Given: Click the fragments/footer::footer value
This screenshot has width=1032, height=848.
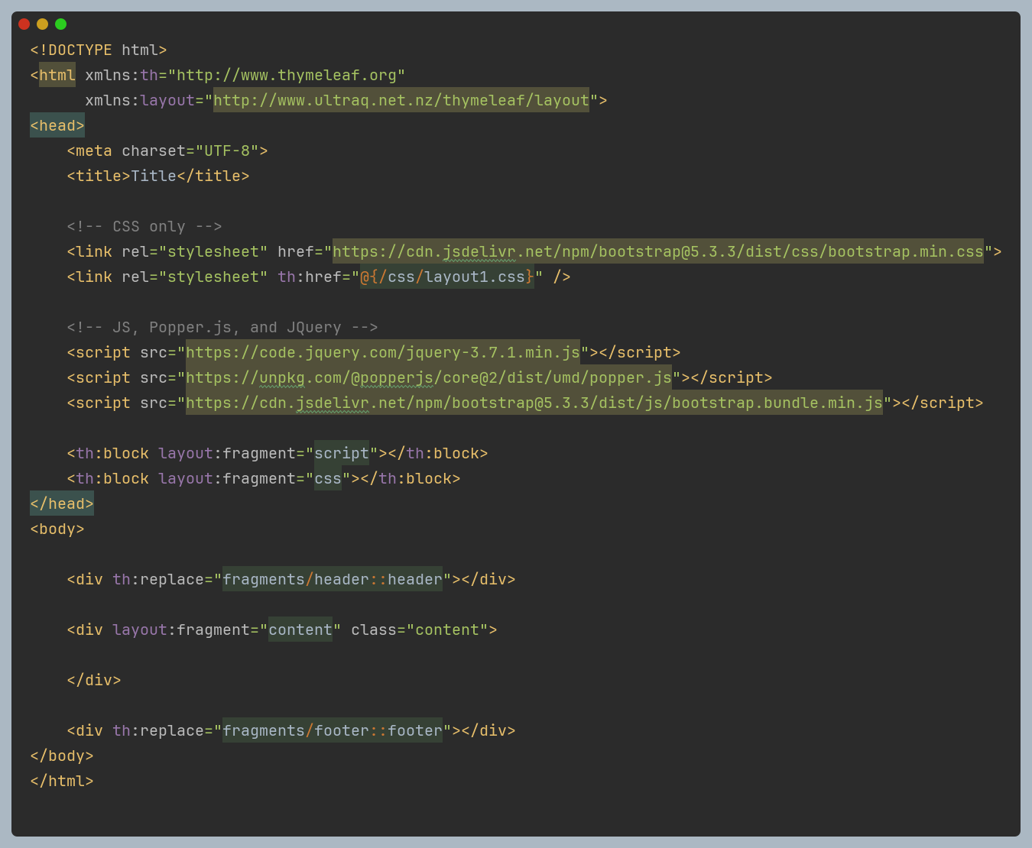Looking at the screenshot, I should click(333, 730).
